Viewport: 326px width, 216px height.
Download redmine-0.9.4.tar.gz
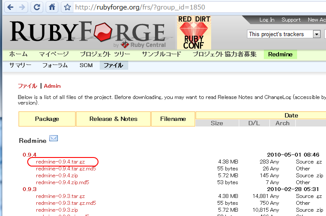pos(60,162)
